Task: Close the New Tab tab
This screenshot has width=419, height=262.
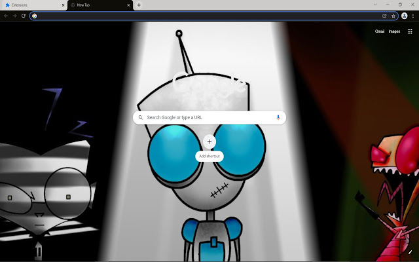Action: tap(129, 5)
